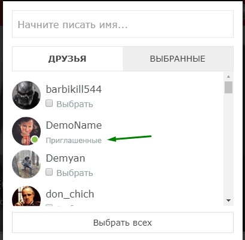Image resolution: width=245 pixels, height=240 pixels.
Task: Switch to the ВЫБРАННЫЕ tab
Action: tap(178, 59)
